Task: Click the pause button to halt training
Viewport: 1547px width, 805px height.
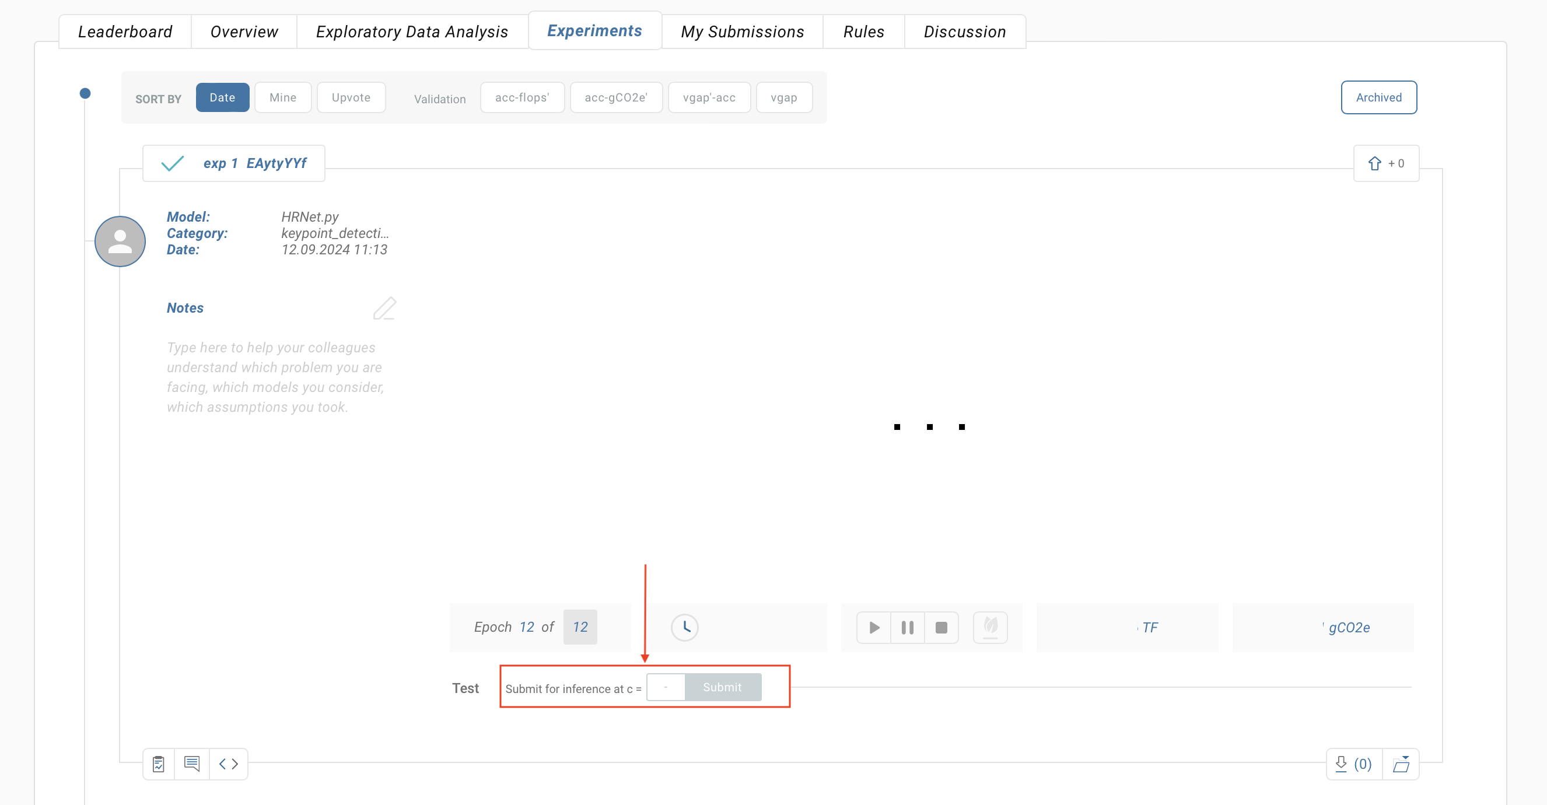Action: point(907,626)
